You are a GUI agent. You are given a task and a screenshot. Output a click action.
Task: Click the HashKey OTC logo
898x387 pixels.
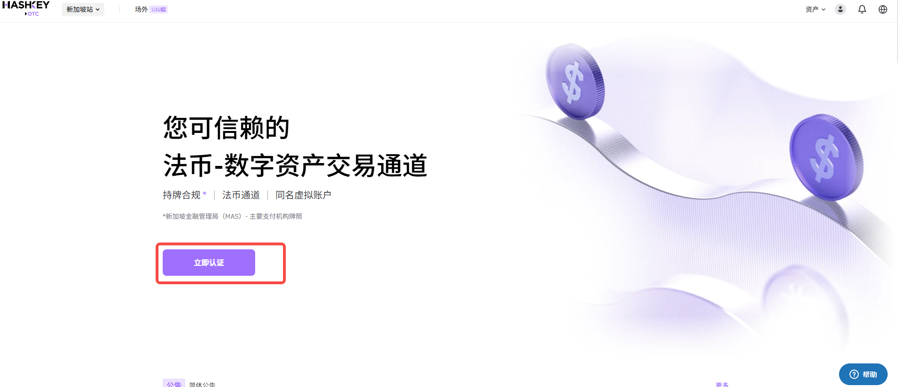point(26,8)
